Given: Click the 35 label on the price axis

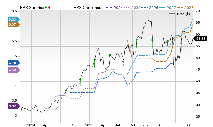Looking at the screenshot, I should 198,93.
